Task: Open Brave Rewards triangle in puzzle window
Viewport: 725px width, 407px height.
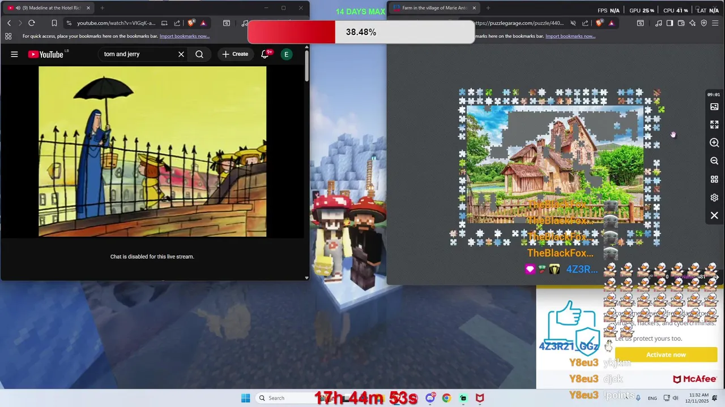Action: (x=611, y=23)
